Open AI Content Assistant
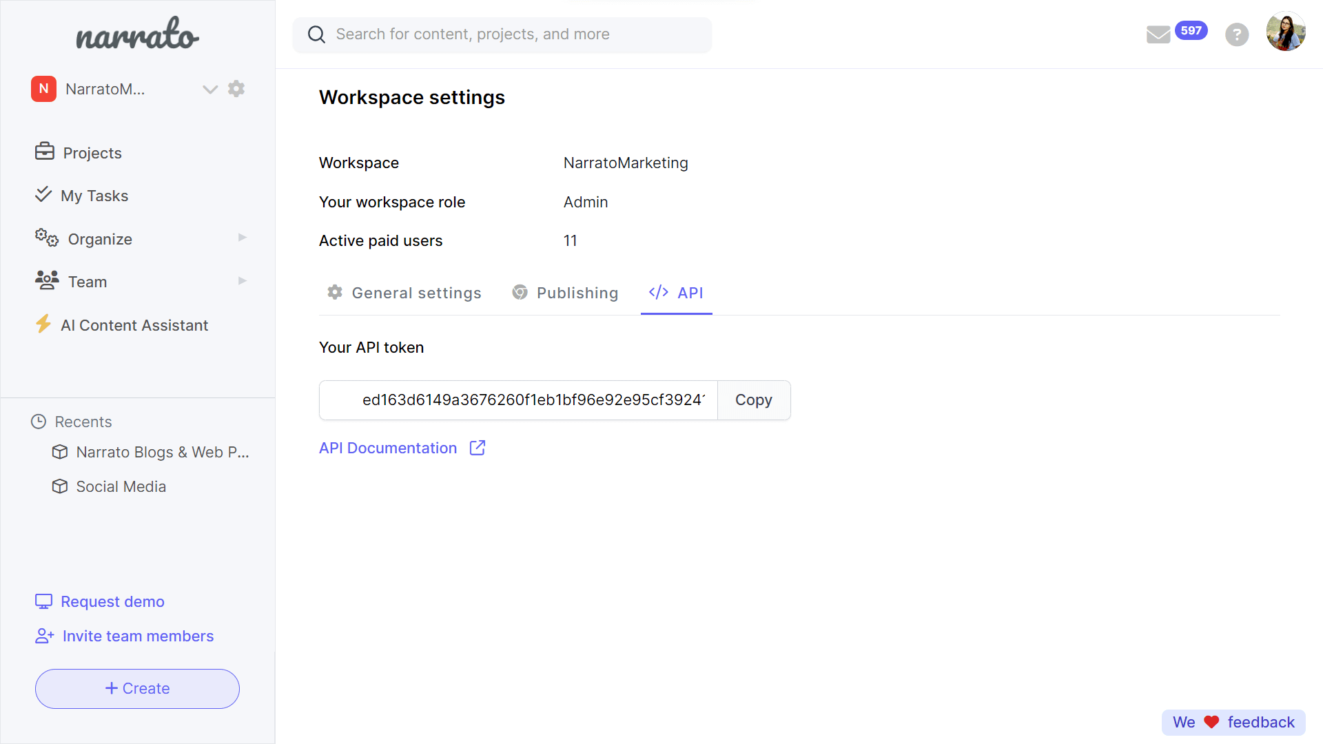Viewport: 1323px width, 744px height. click(x=134, y=325)
